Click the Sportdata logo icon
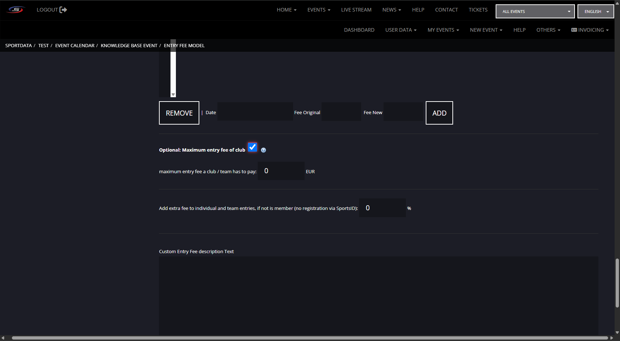 (15, 10)
